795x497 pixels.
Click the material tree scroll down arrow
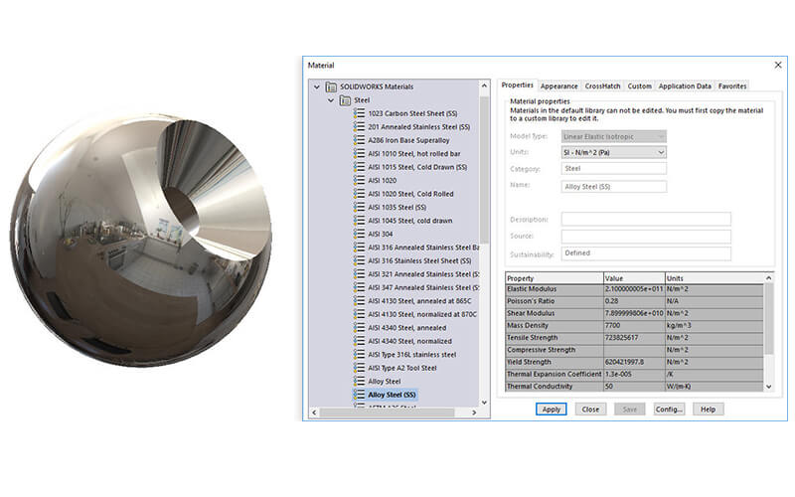pyautogui.click(x=484, y=403)
